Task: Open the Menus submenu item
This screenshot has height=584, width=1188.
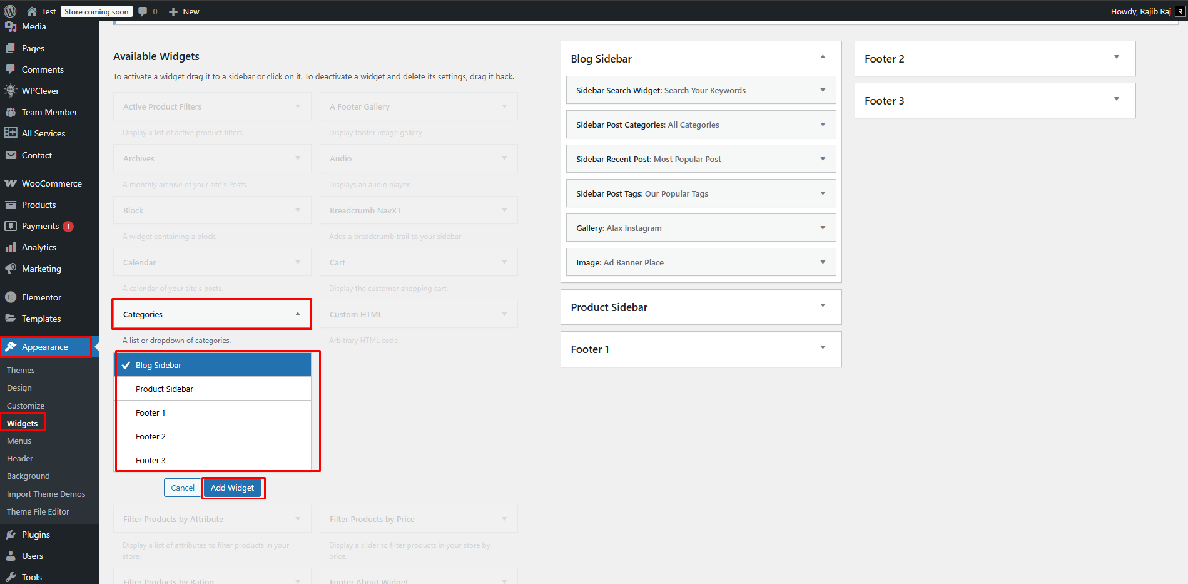Action: 19,441
